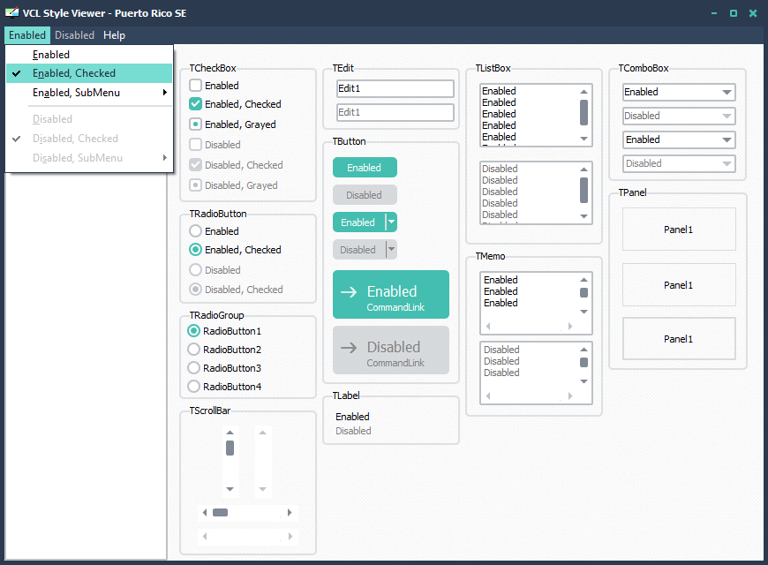
Task: Click the middle Panel1 in TPanel
Action: [x=679, y=285]
